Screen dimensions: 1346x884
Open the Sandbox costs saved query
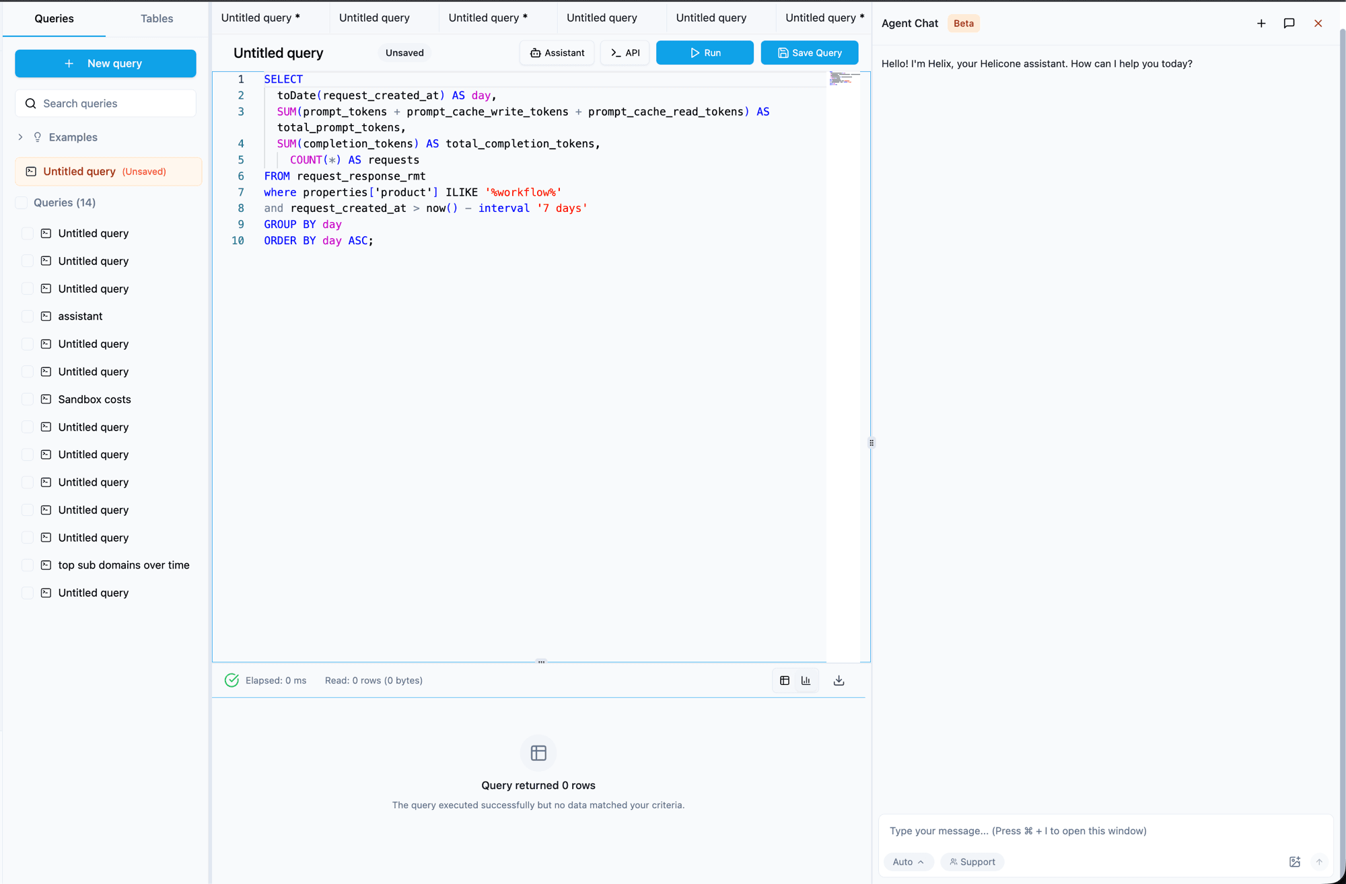94,399
